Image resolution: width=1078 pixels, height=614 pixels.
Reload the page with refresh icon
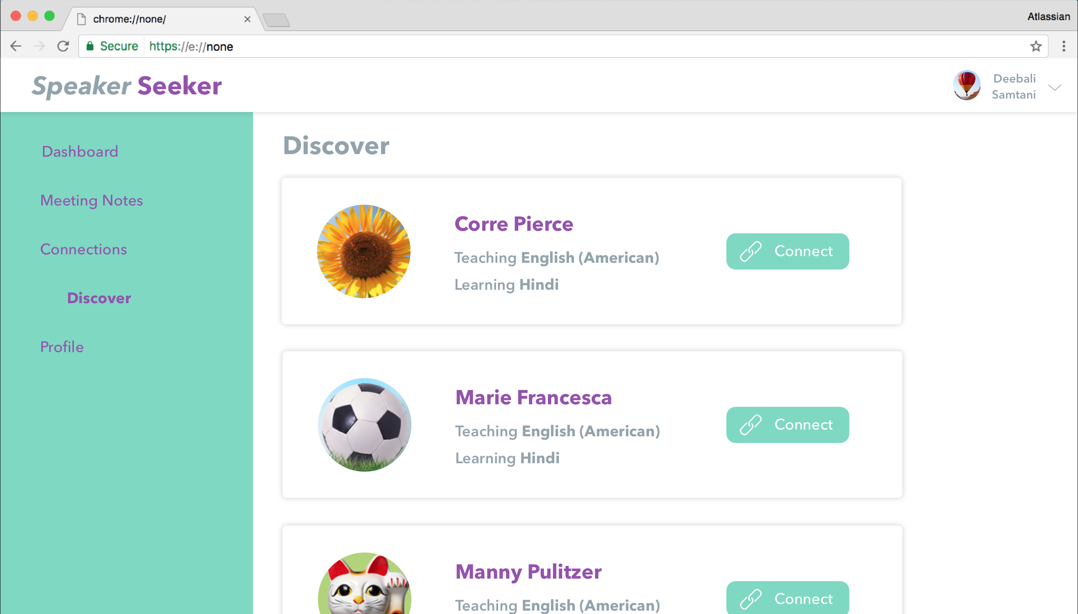pyautogui.click(x=63, y=46)
